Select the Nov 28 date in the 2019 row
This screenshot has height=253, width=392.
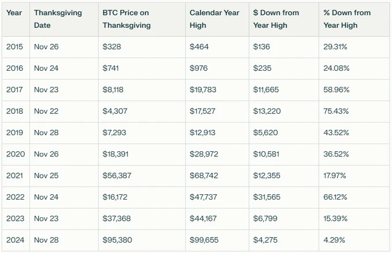[47, 133]
